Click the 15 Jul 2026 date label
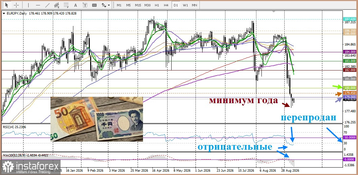358x175 pixels. pos(246,171)
